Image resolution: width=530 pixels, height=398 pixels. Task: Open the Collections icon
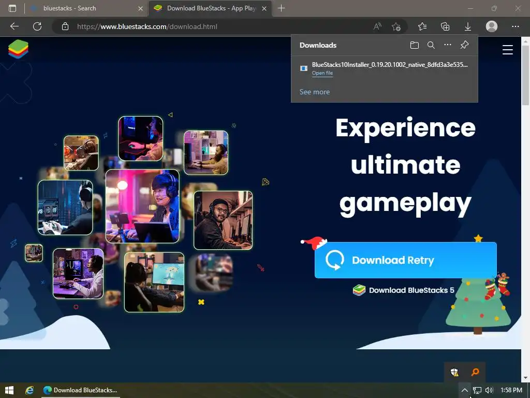coord(445,26)
